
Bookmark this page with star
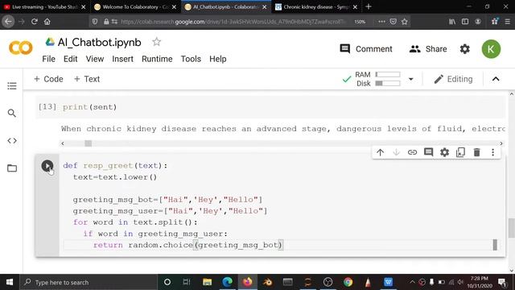pyautogui.click(x=404, y=22)
